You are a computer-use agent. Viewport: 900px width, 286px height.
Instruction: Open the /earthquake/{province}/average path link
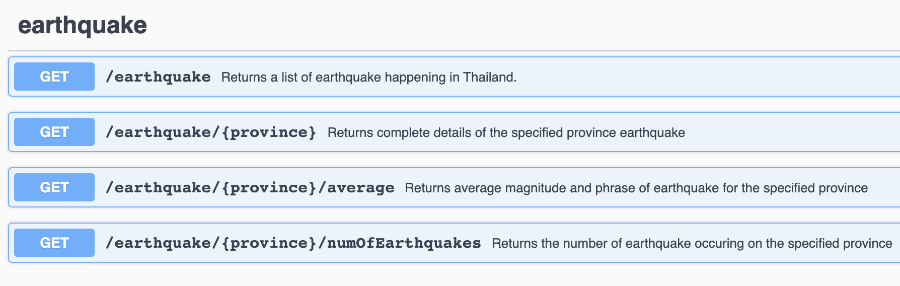click(x=250, y=188)
